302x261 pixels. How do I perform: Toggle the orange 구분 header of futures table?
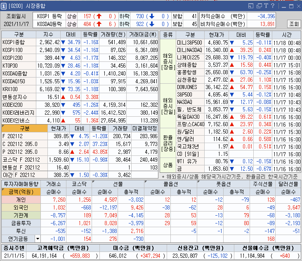(x=25, y=128)
